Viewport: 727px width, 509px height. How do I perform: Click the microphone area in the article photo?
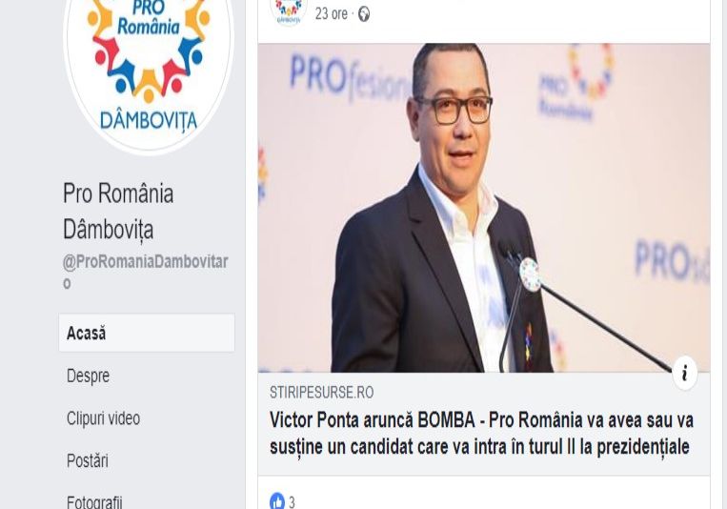coord(530,275)
